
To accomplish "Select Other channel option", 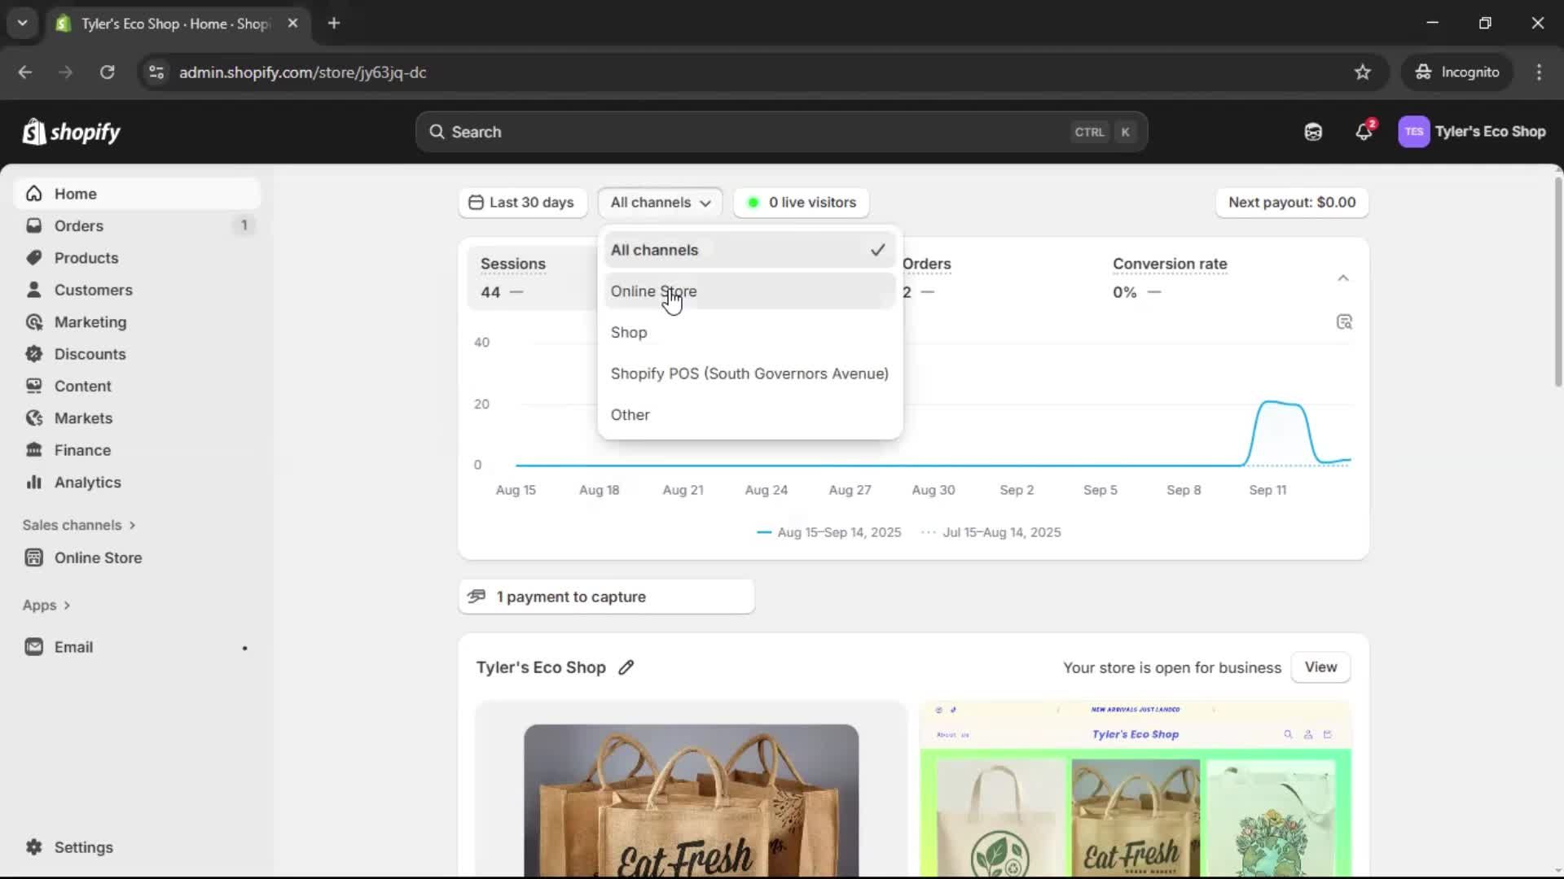I will (749, 415).
